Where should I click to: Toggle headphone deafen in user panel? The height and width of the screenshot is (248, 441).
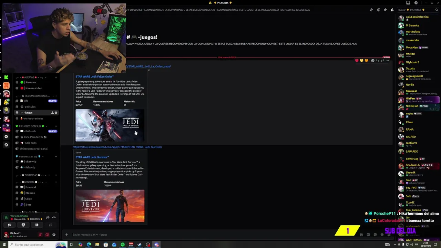point(47,235)
